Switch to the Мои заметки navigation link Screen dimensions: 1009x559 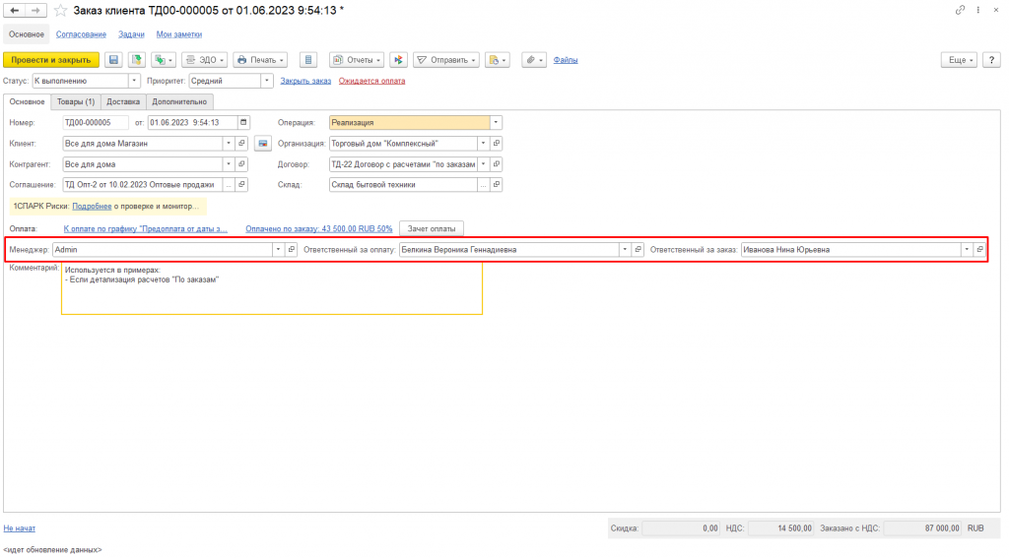(x=179, y=34)
